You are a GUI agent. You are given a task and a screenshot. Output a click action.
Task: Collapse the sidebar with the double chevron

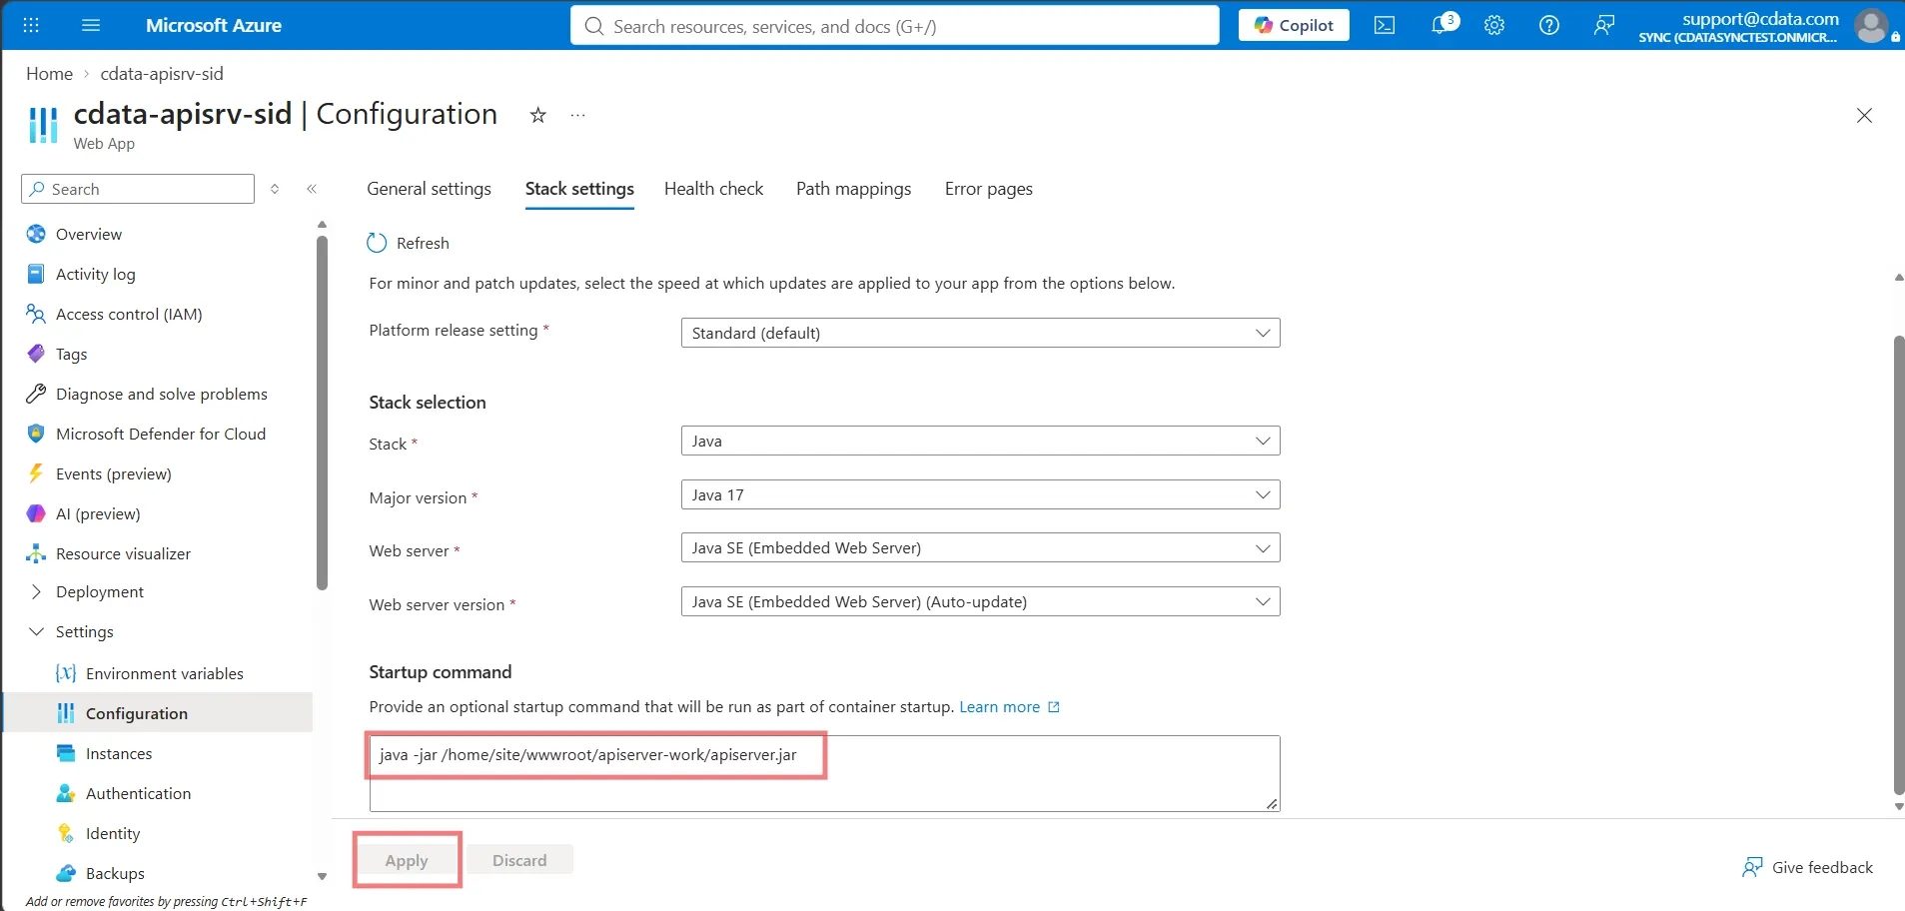(x=312, y=189)
